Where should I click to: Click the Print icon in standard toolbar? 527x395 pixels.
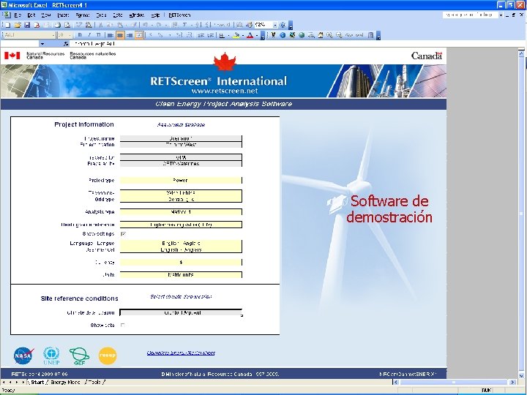(x=58, y=25)
